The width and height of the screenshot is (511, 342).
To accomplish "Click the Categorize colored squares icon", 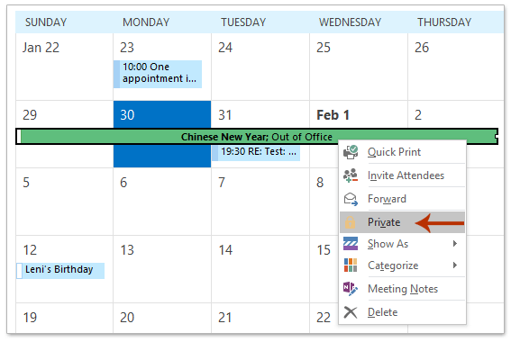I will [351, 265].
